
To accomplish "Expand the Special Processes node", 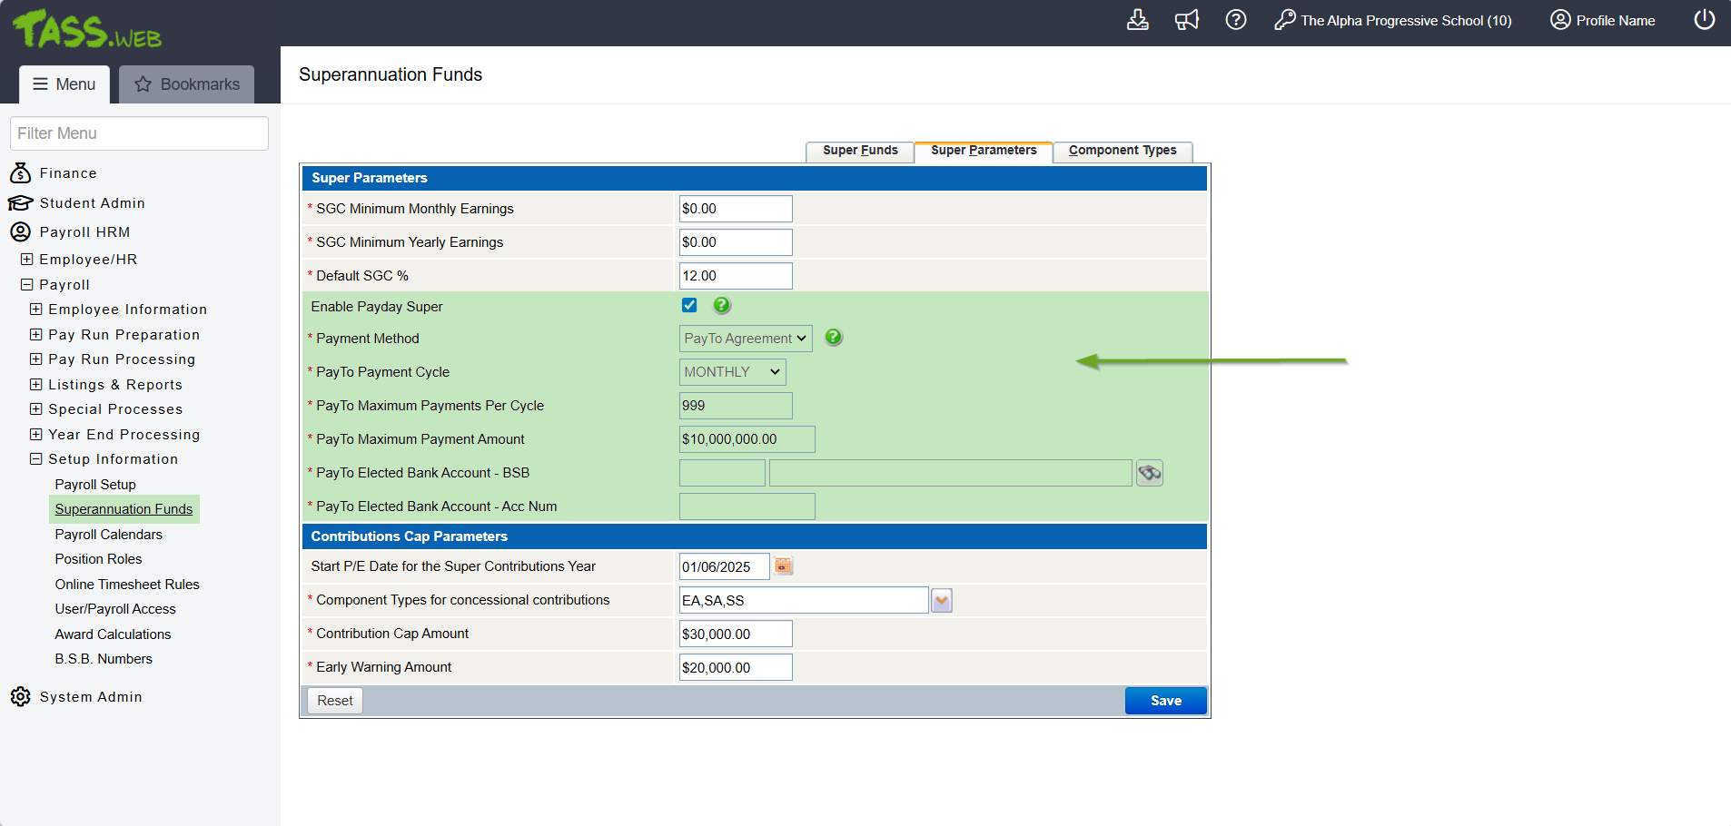I will pos(36,408).
